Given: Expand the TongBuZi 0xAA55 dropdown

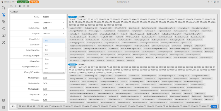Looking at the screenshot, I should [54, 34].
